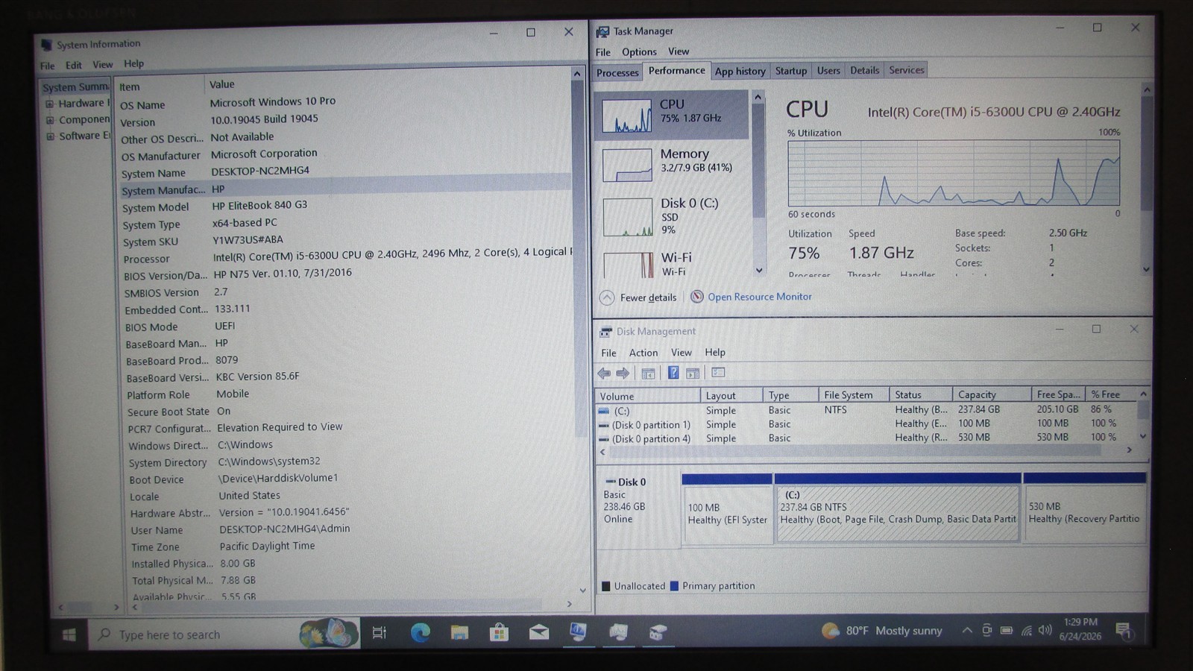Viewport: 1193px width, 671px height.
Task: Click Forward arrow in Disk Management toolbar
Action: point(623,373)
